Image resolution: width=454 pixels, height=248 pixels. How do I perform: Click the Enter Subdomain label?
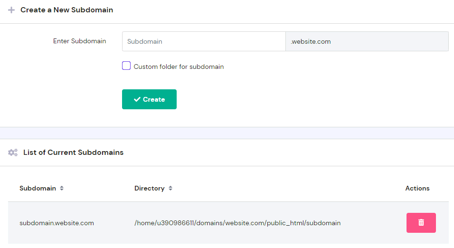pos(80,41)
